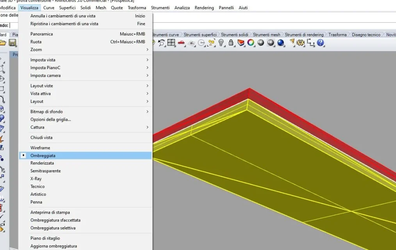
Task: Select Wireframe display mode
Action: (40, 148)
